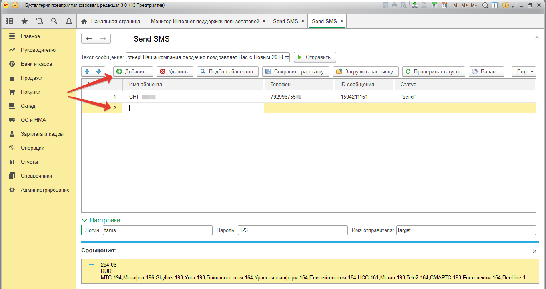
Task: Click the Save disk icon in title bar
Action: point(385,5)
